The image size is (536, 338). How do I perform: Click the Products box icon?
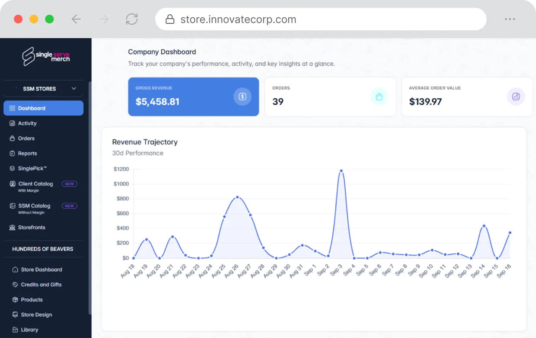pyautogui.click(x=15, y=300)
